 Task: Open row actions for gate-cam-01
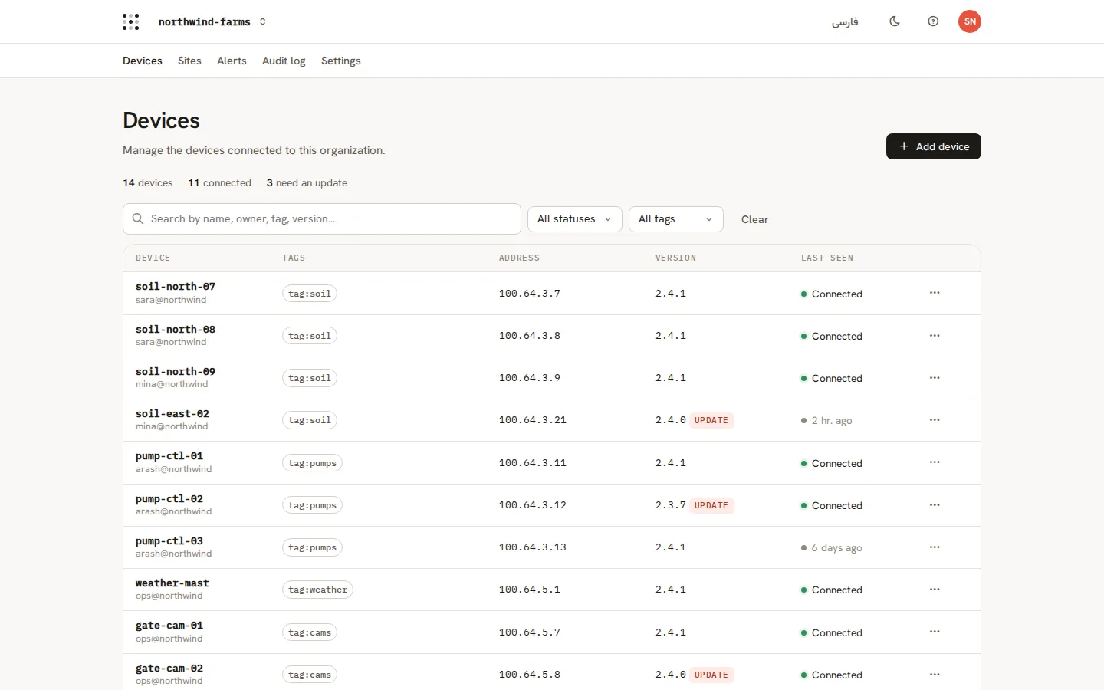[x=935, y=632]
